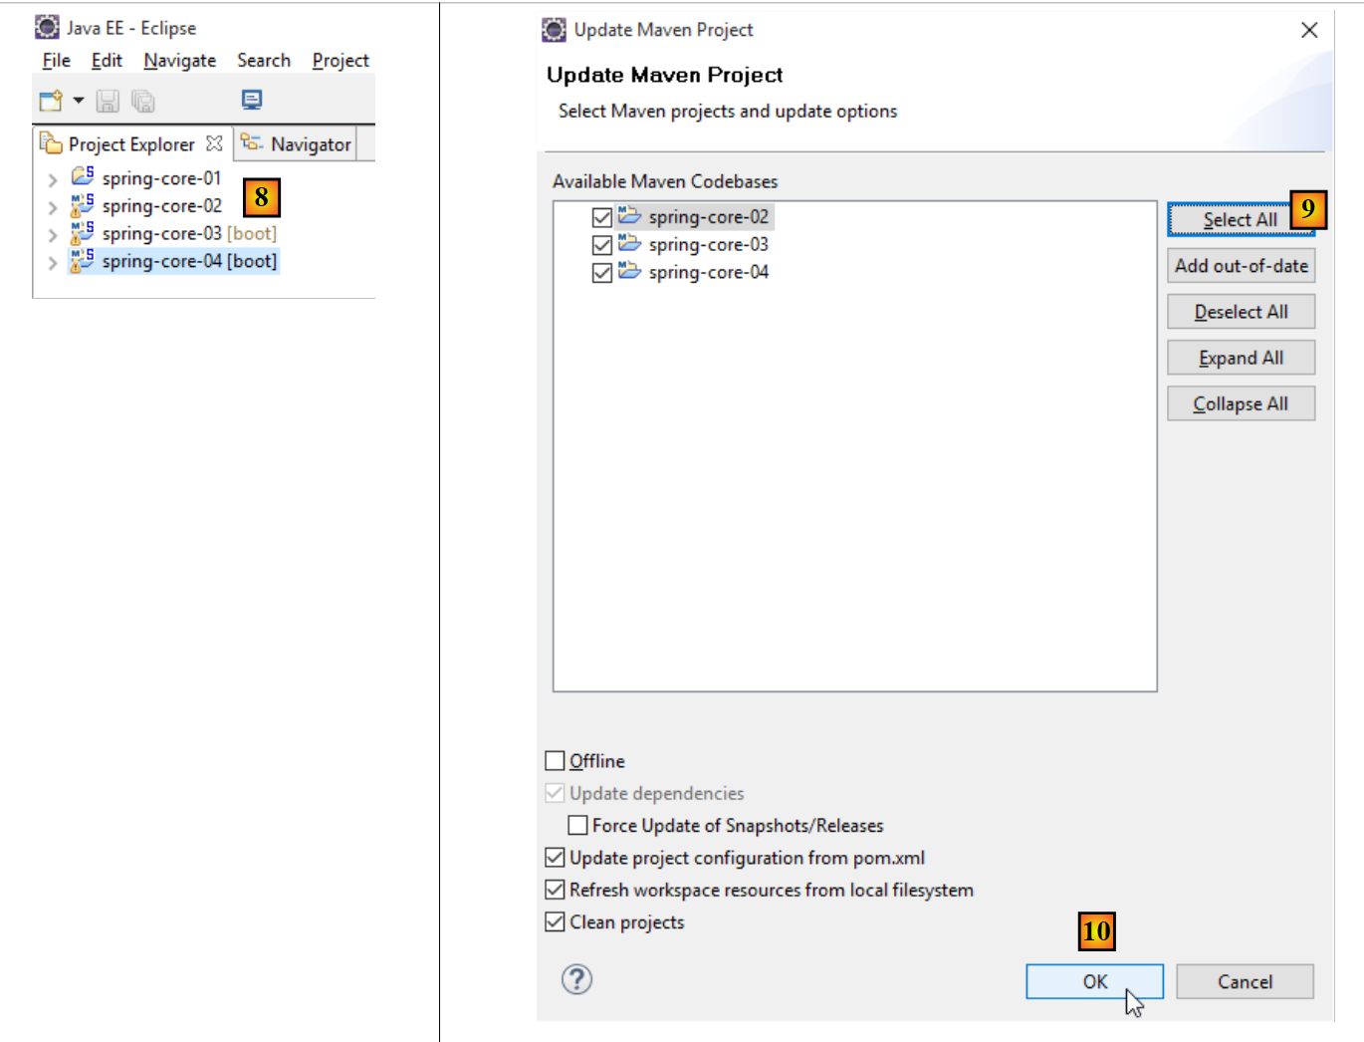
Task: Click the New wizard toolbar icon
Action: 50,101
